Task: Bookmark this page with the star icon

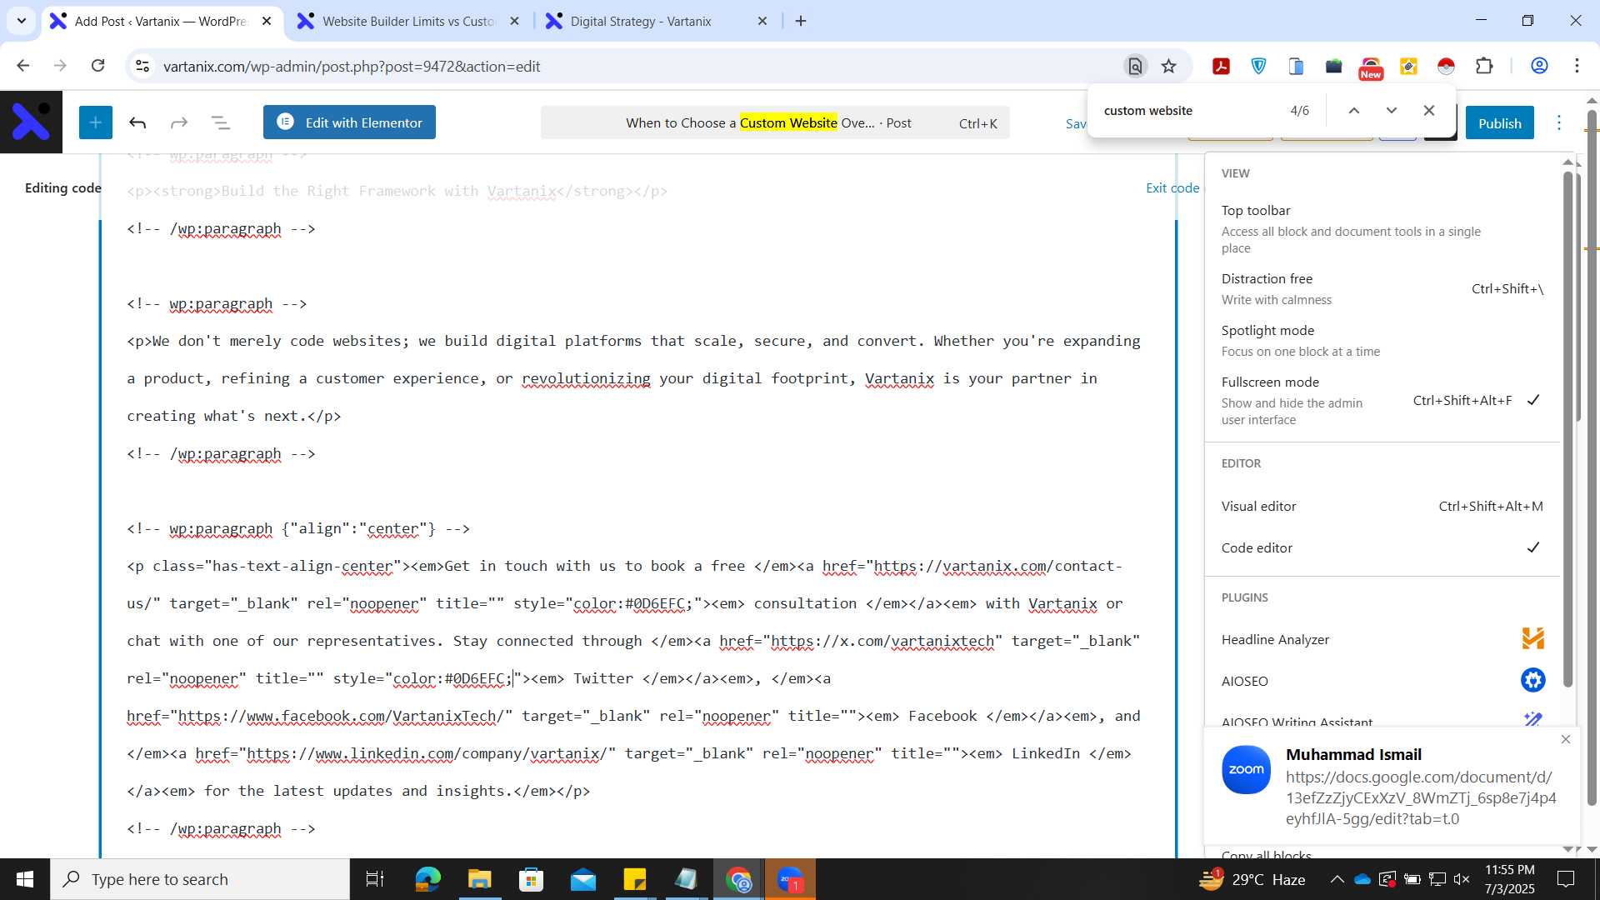Action: point(1169,66)
